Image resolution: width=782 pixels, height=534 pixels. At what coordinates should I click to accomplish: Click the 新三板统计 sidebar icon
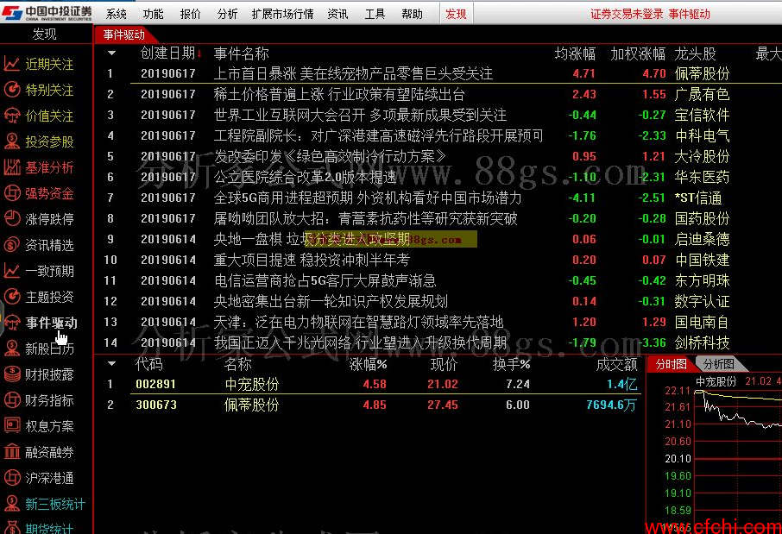[x=11, y=504]
